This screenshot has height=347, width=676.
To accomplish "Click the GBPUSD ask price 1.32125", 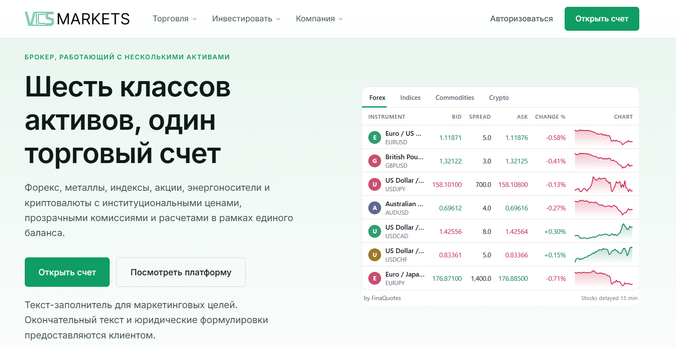I will click(x=516, y=161).
